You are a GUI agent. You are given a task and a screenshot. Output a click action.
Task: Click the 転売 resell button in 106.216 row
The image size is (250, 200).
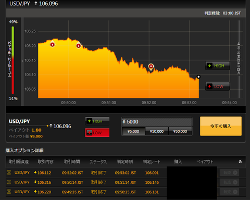tap(229, 182)
